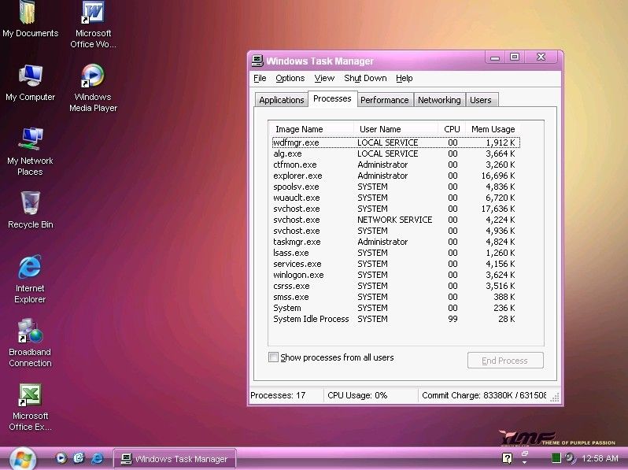628x470 pixels.
Task: Maximize the Task Manager window
Action: (x=515, y=57)
